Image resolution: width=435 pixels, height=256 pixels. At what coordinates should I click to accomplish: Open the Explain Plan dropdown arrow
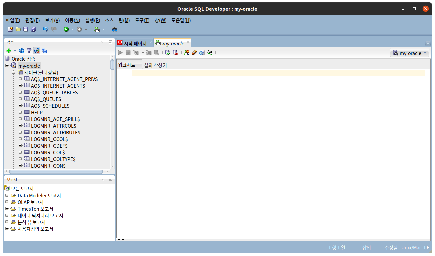(142, 53)
